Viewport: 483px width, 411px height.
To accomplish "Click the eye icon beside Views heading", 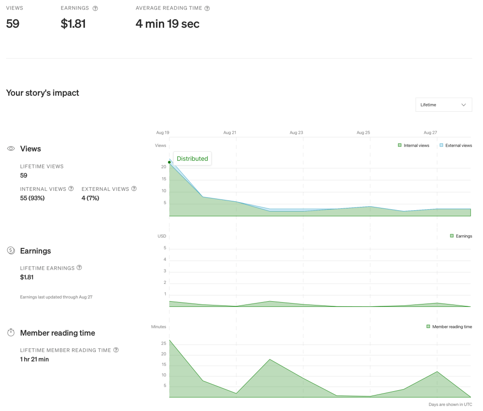I will click(10, 148).
